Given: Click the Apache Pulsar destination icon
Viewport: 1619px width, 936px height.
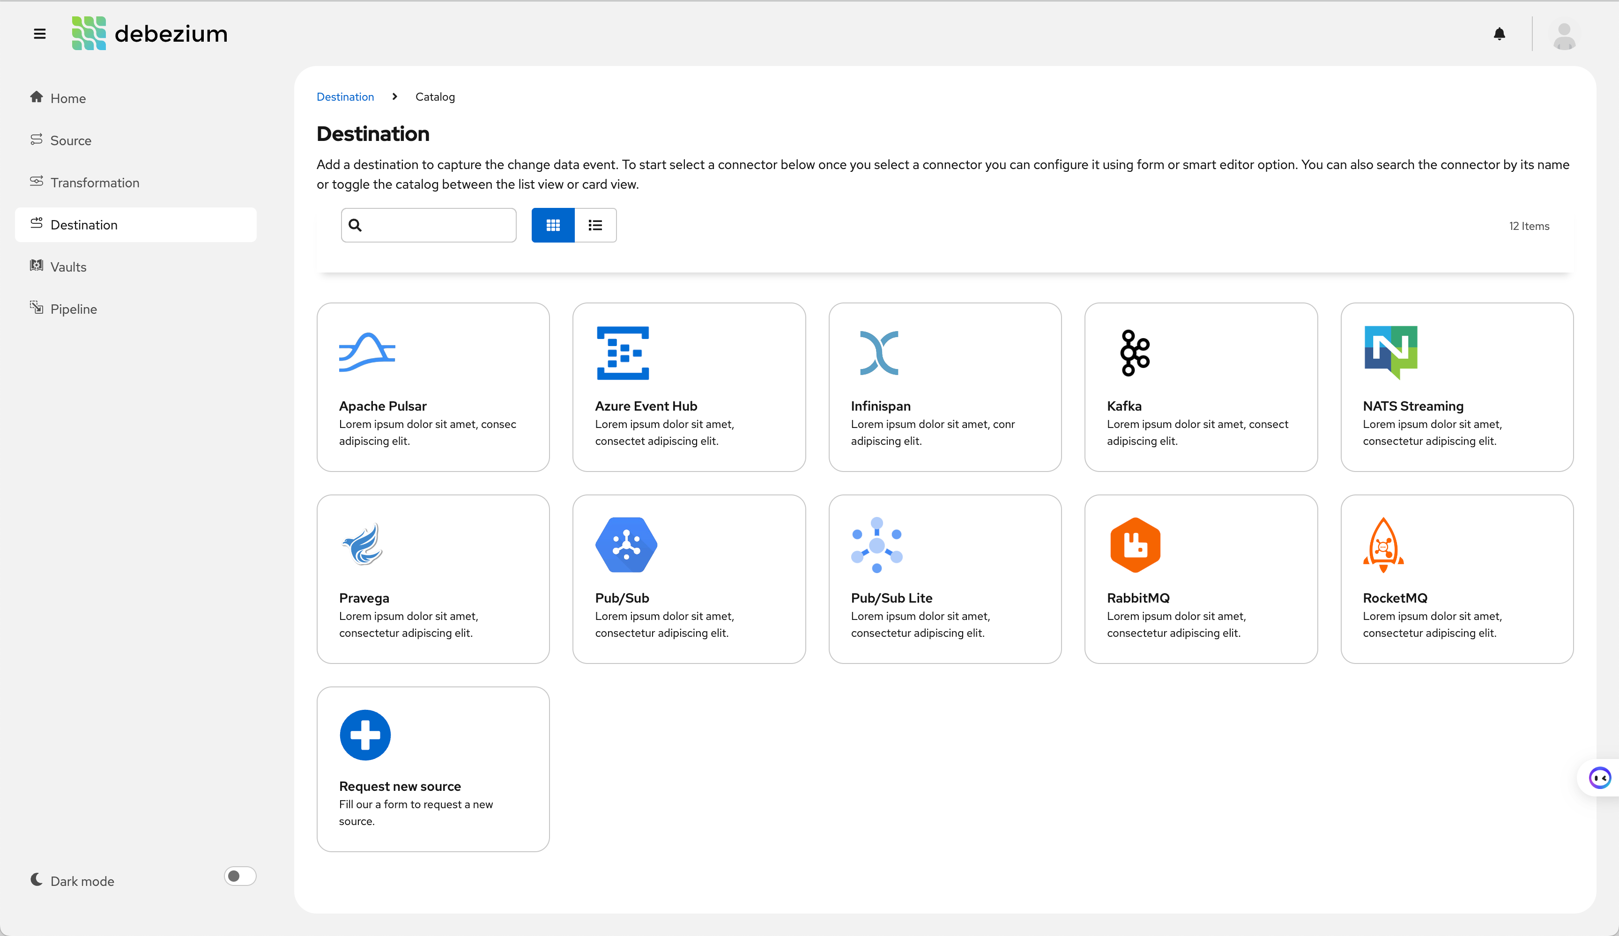Looking at the screenshot, I should point(367,352).
